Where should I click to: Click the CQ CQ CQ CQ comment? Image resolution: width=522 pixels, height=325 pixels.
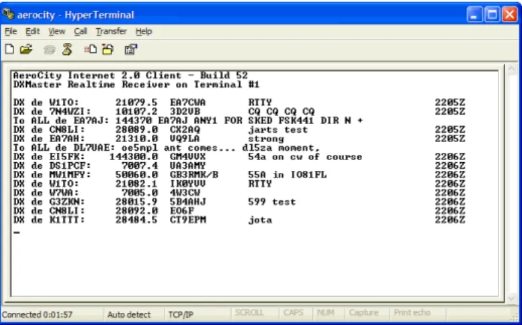click(281, 111)
